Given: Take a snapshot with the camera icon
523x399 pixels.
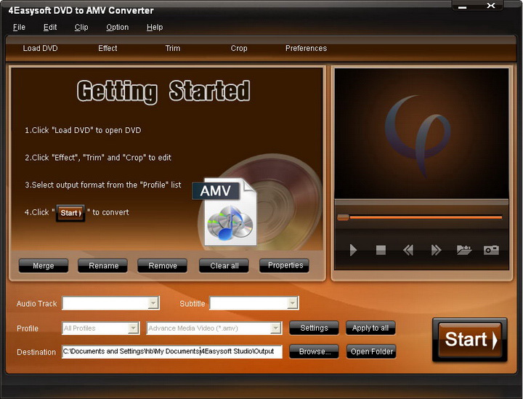Looking at the screenshot, I should [x=491, y=250].
